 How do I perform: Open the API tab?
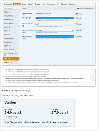pyautogui.click(x=58, y=4)
